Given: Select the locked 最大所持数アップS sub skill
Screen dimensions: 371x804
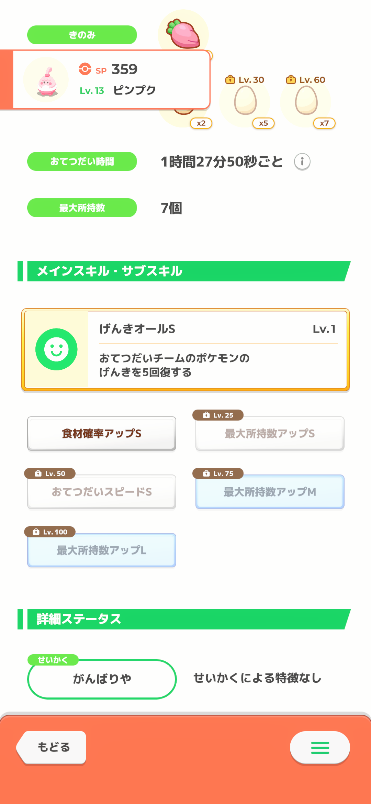Looking at the screenshot, I should coord(270,434).
